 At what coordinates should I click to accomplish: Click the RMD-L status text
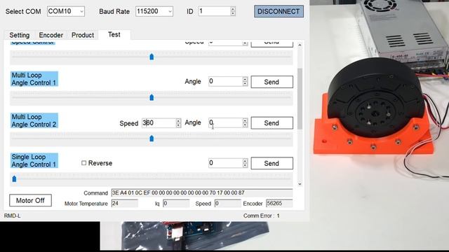click(13, 216)
